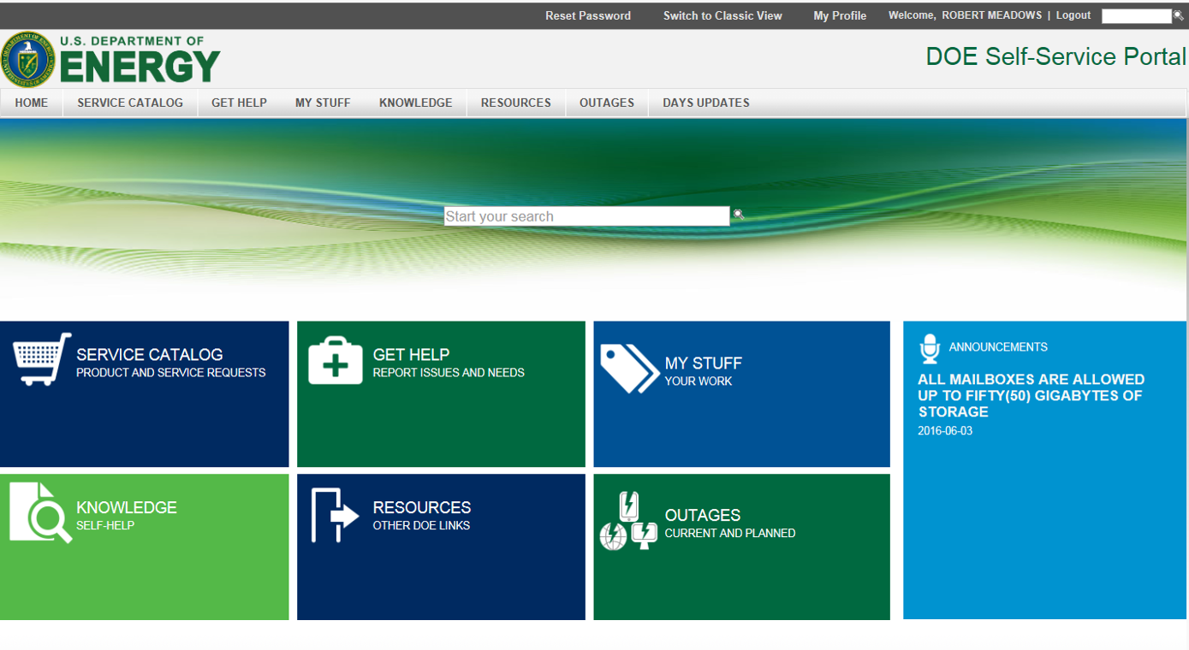Click the Announcements microphone icon

coord(930,349)
